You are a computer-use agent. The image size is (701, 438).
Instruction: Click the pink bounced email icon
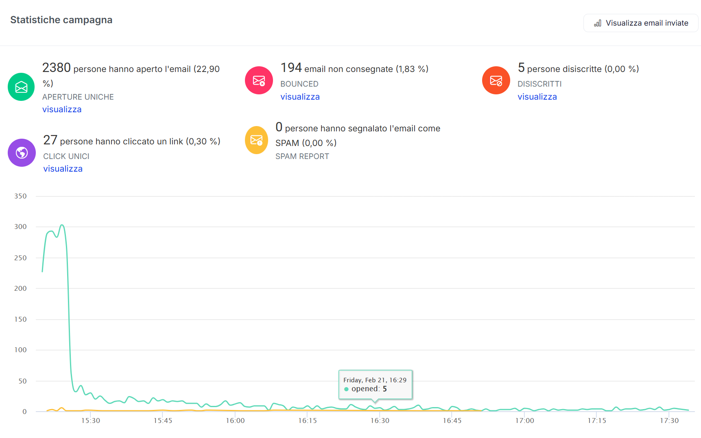[259, 81]
